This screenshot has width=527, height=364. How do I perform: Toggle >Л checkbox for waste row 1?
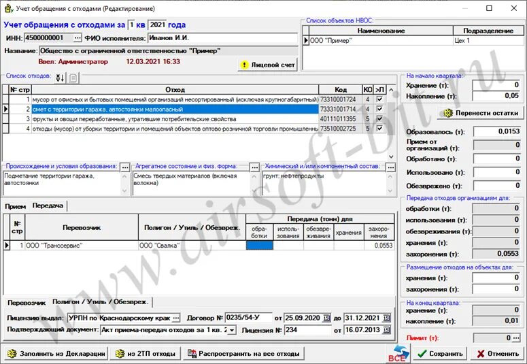tap(379, 99)
